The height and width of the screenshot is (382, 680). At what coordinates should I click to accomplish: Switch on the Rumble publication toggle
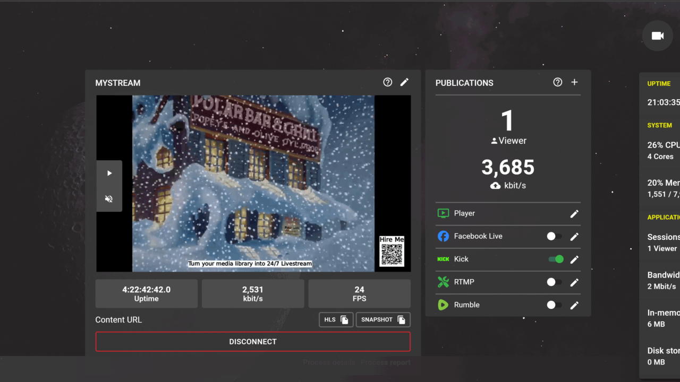click(x=555, y=305)
